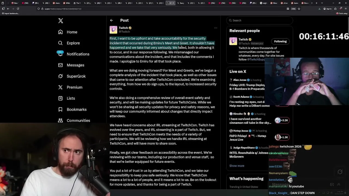
Task: Click the 140% zoom level indicator
Action: pyautogui.click(x=293, y=9)
